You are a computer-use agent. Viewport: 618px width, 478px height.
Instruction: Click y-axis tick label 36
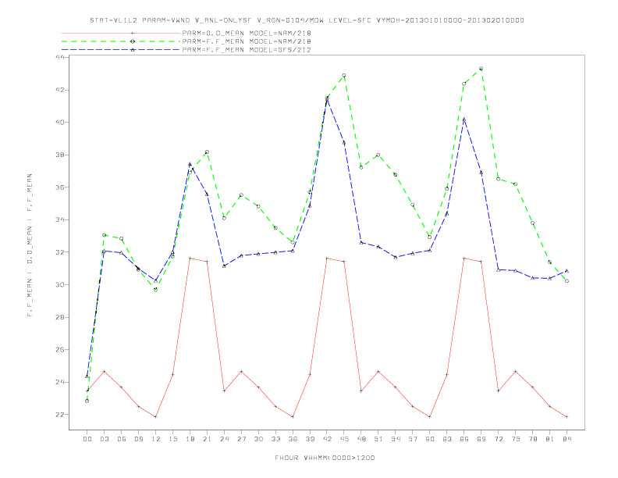tap(60, 187)
